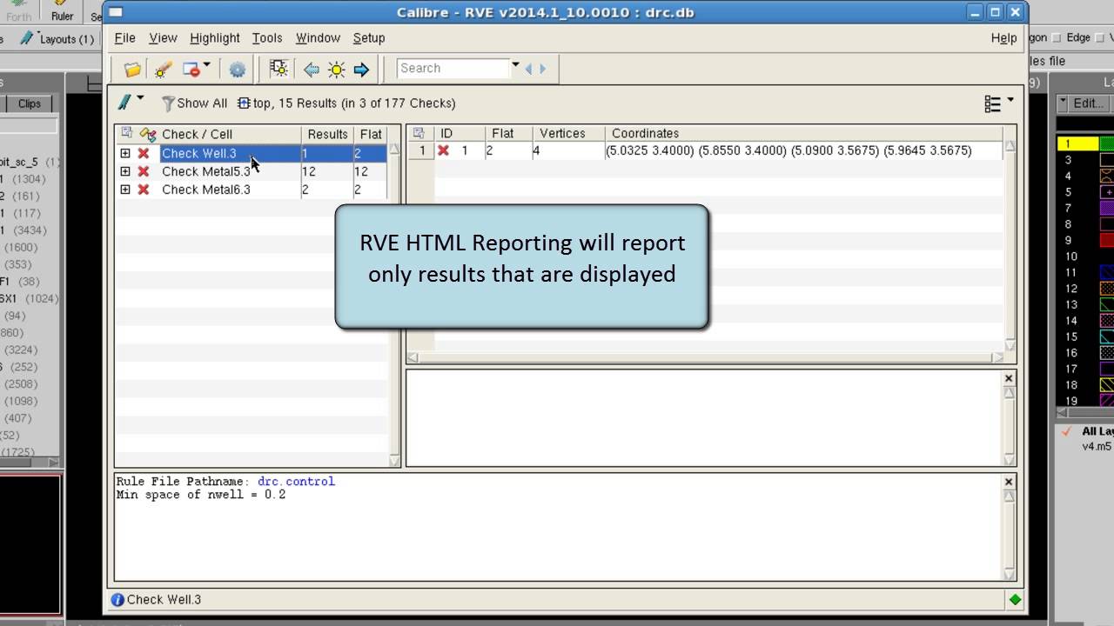Click red X beside Check Metal6.3
Image resolution: width=1114 pixels, height=626 pixels.
144,190
